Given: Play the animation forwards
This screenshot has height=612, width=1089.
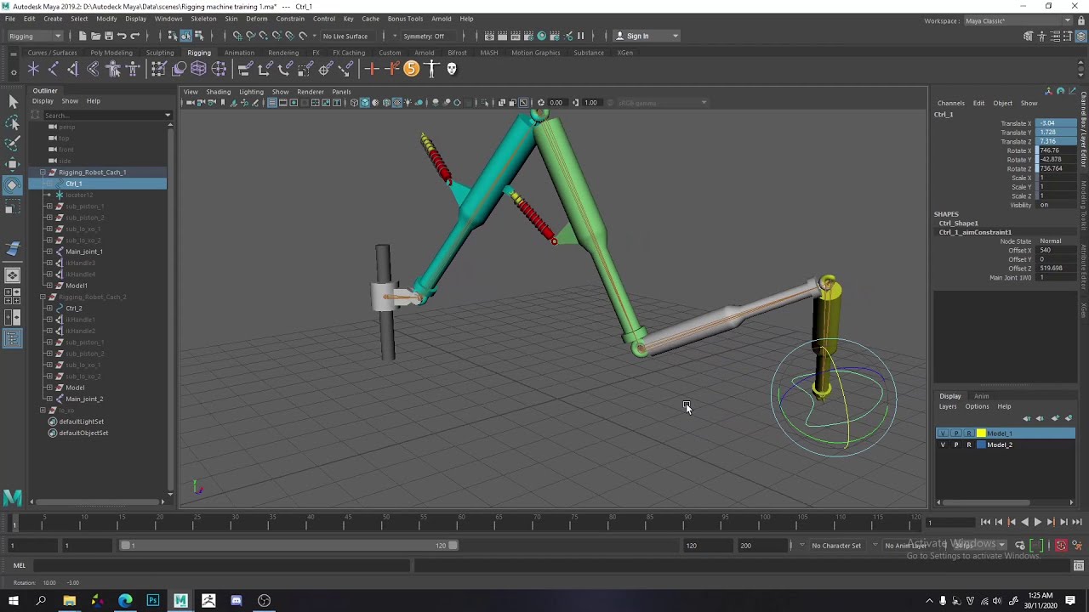Looking at the screenshot, I should [x=1037, y=523].
